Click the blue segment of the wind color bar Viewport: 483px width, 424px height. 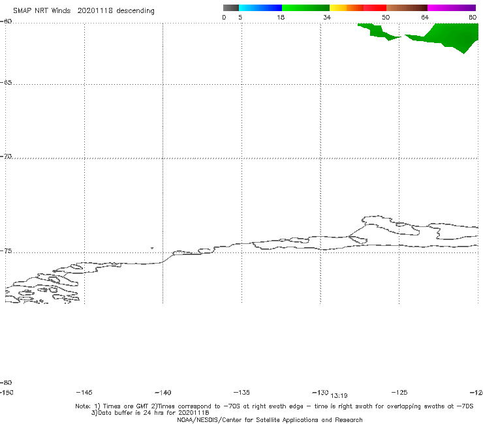tap(260, 8)
